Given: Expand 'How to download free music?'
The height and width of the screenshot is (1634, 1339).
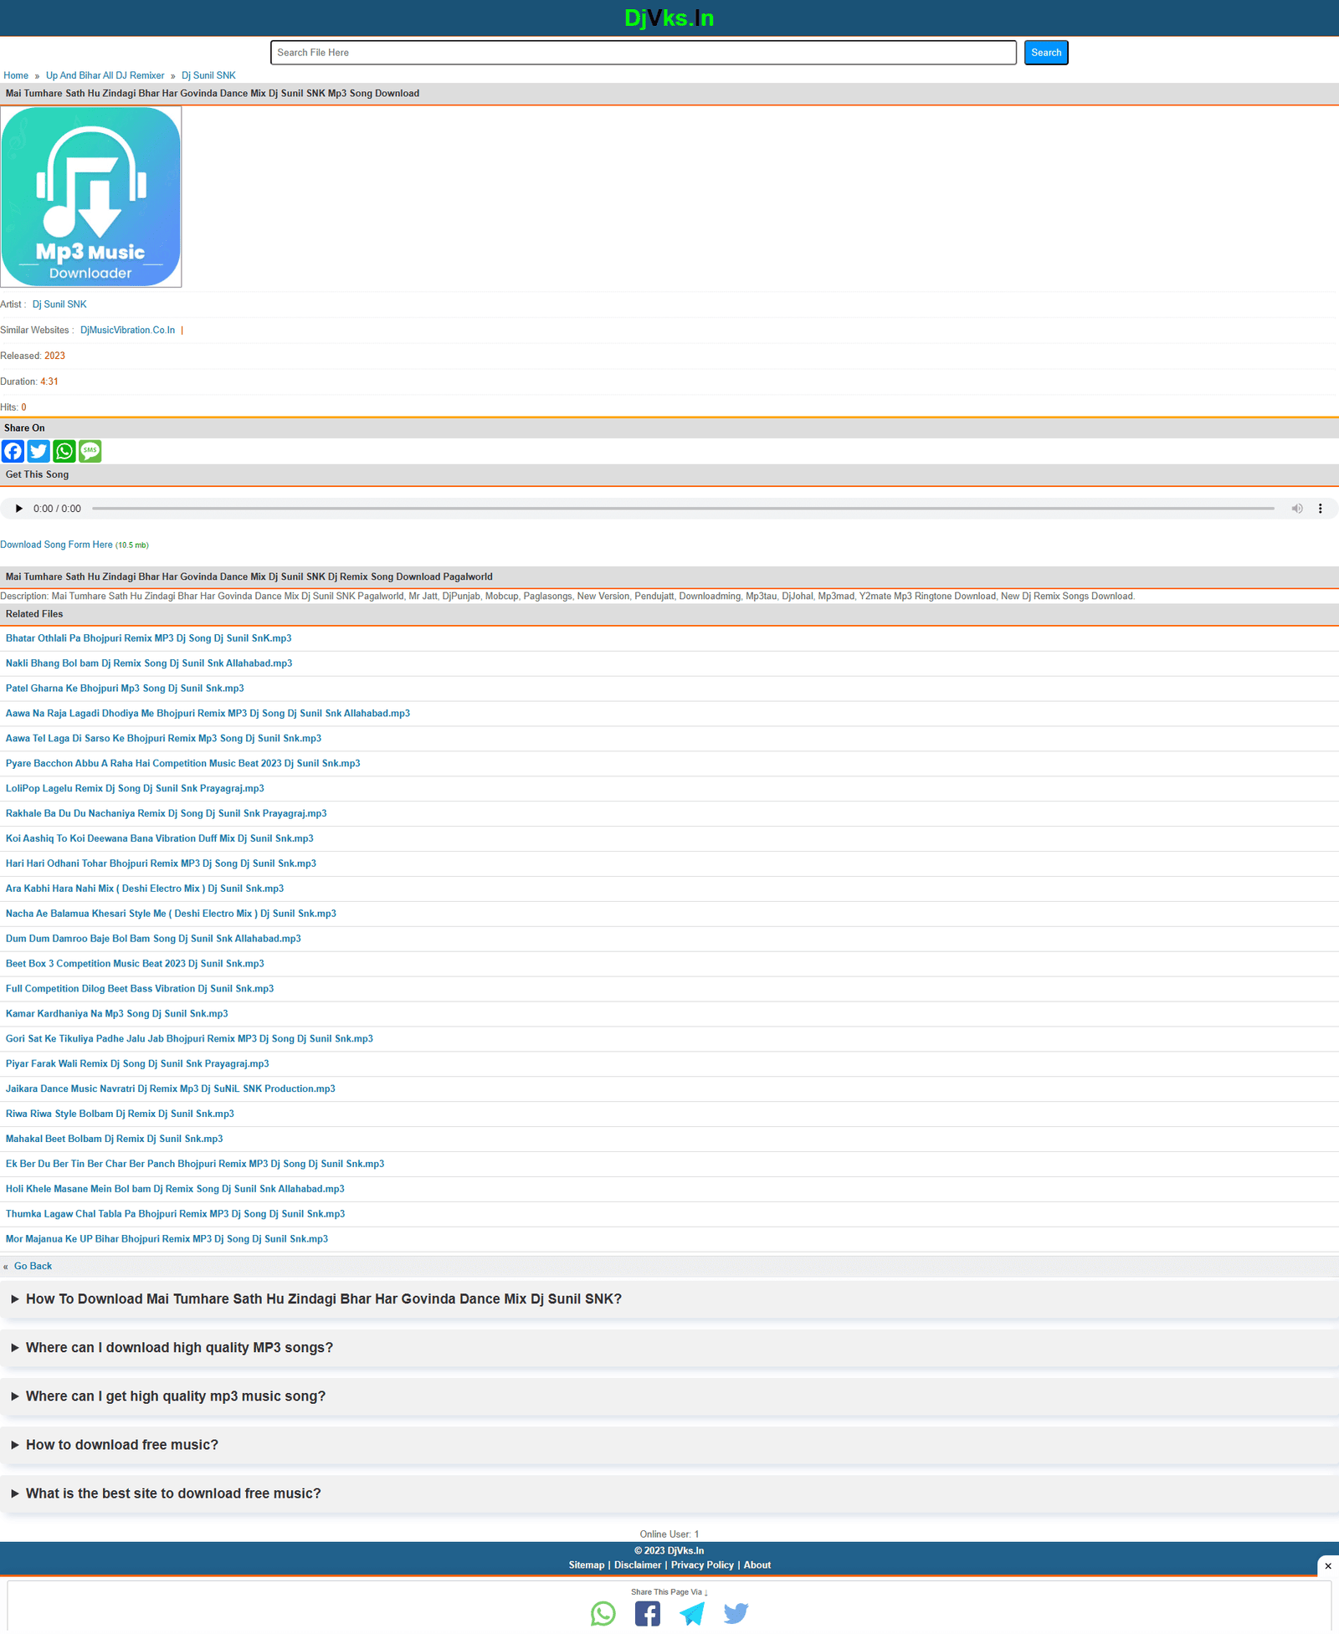Looking at the screenshot, I should coord(121,1444).
